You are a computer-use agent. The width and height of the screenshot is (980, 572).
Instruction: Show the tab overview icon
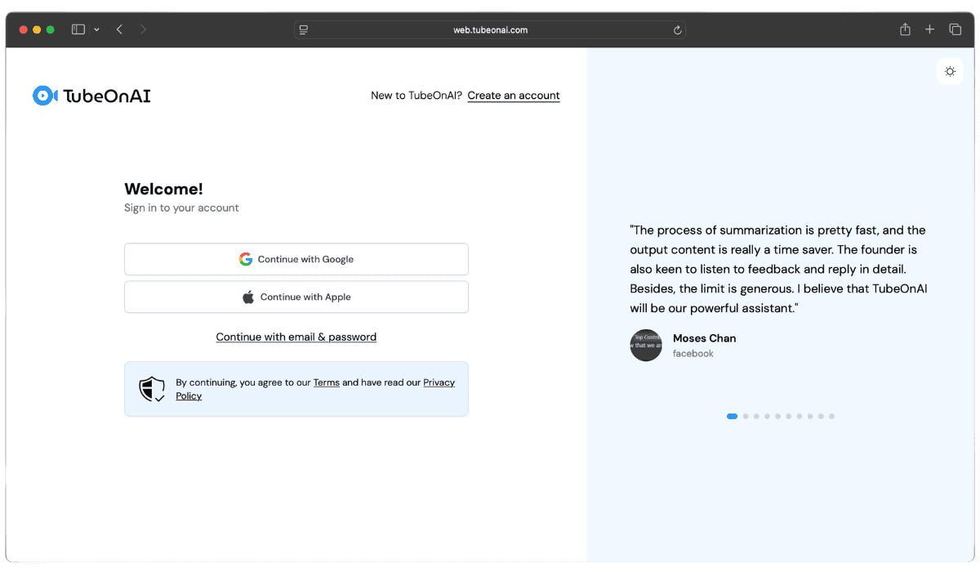[955, 29]
